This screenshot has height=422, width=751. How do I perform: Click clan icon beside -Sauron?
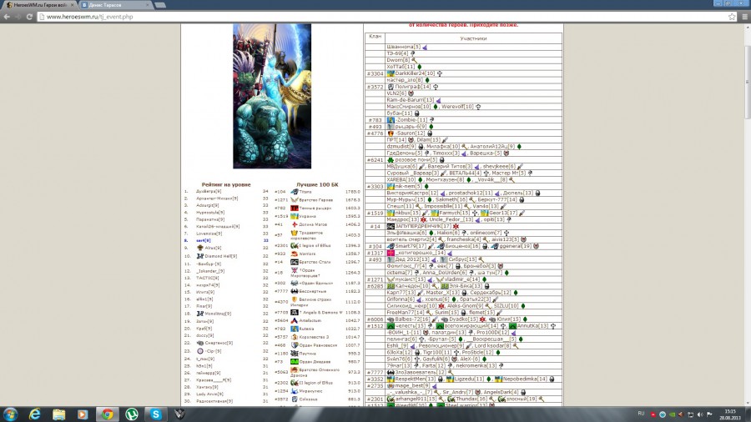pyautogui.click(x=391, y=133)
